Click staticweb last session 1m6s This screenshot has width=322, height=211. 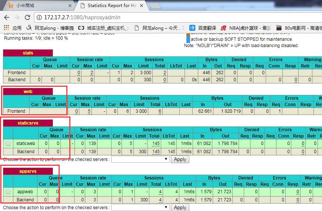point(186,144)
